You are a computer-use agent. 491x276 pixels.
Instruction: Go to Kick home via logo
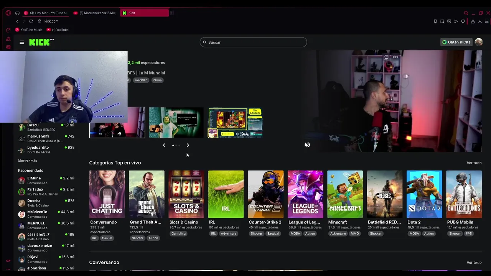[41, 42]
